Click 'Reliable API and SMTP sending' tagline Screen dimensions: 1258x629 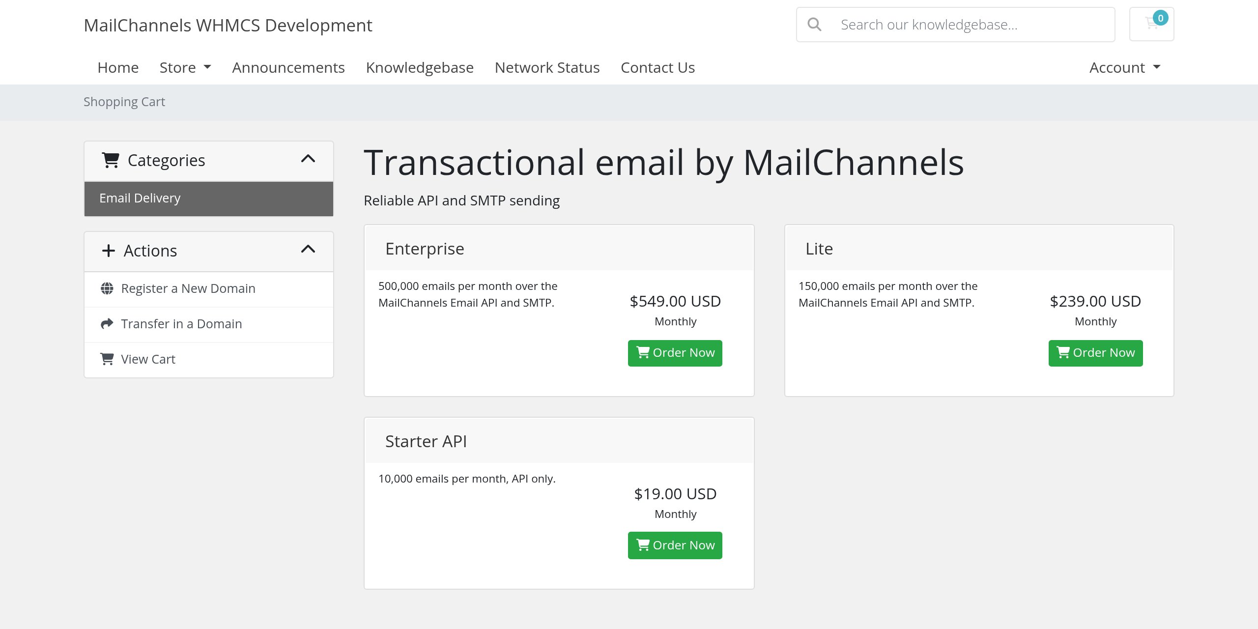click(x=461, y=200)
